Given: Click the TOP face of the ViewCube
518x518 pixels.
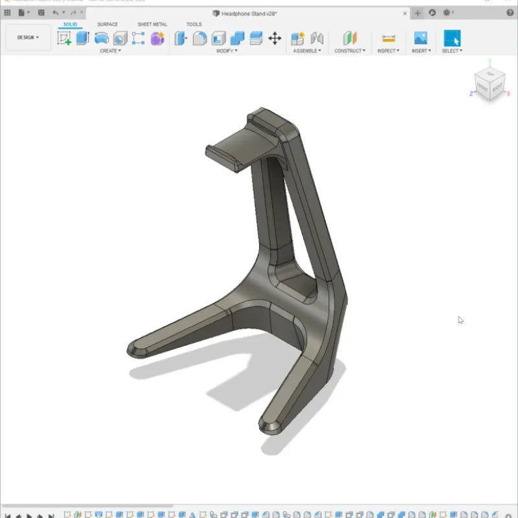Looking at the screenshot, I should (491, 74).
